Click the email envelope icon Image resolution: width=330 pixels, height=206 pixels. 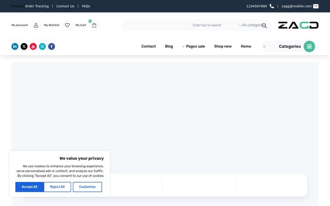316,6
